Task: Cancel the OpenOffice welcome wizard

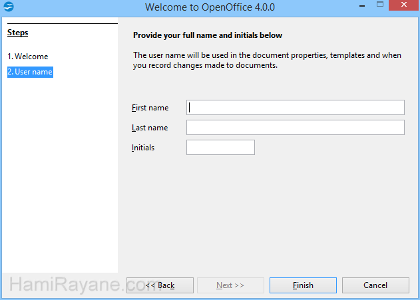Action: coord(375,285)
